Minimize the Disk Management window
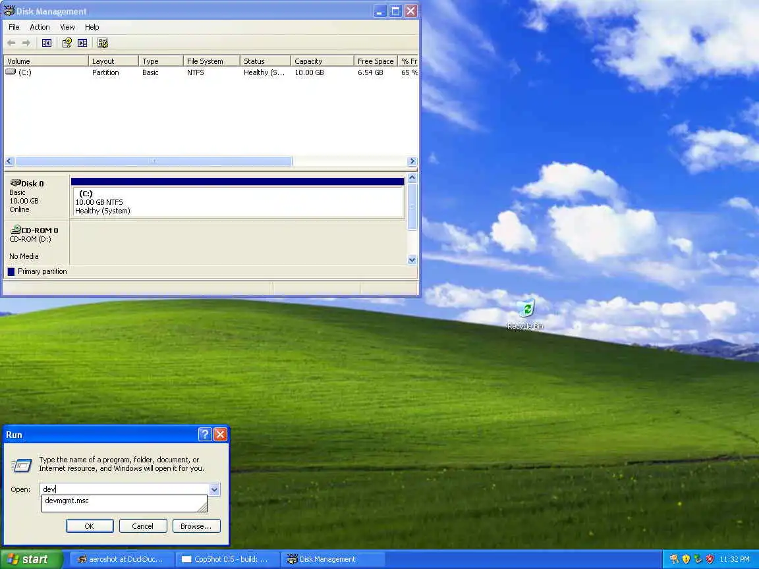Viewport: 759px width, 569px height. point(380,11)
